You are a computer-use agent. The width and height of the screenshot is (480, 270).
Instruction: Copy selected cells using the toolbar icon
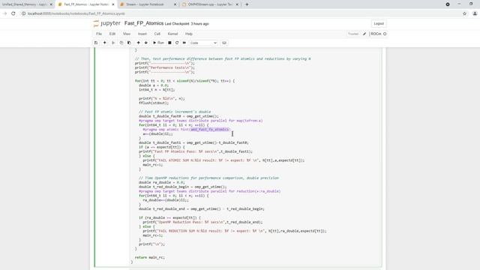[121, 43]
